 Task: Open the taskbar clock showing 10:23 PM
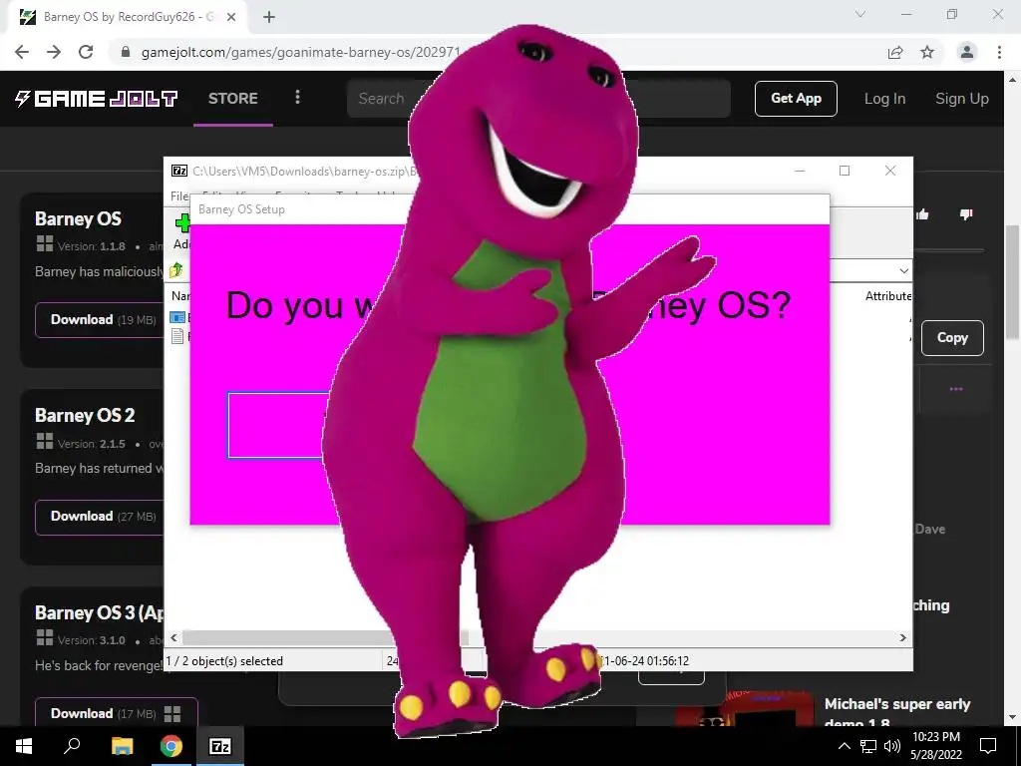936,746
